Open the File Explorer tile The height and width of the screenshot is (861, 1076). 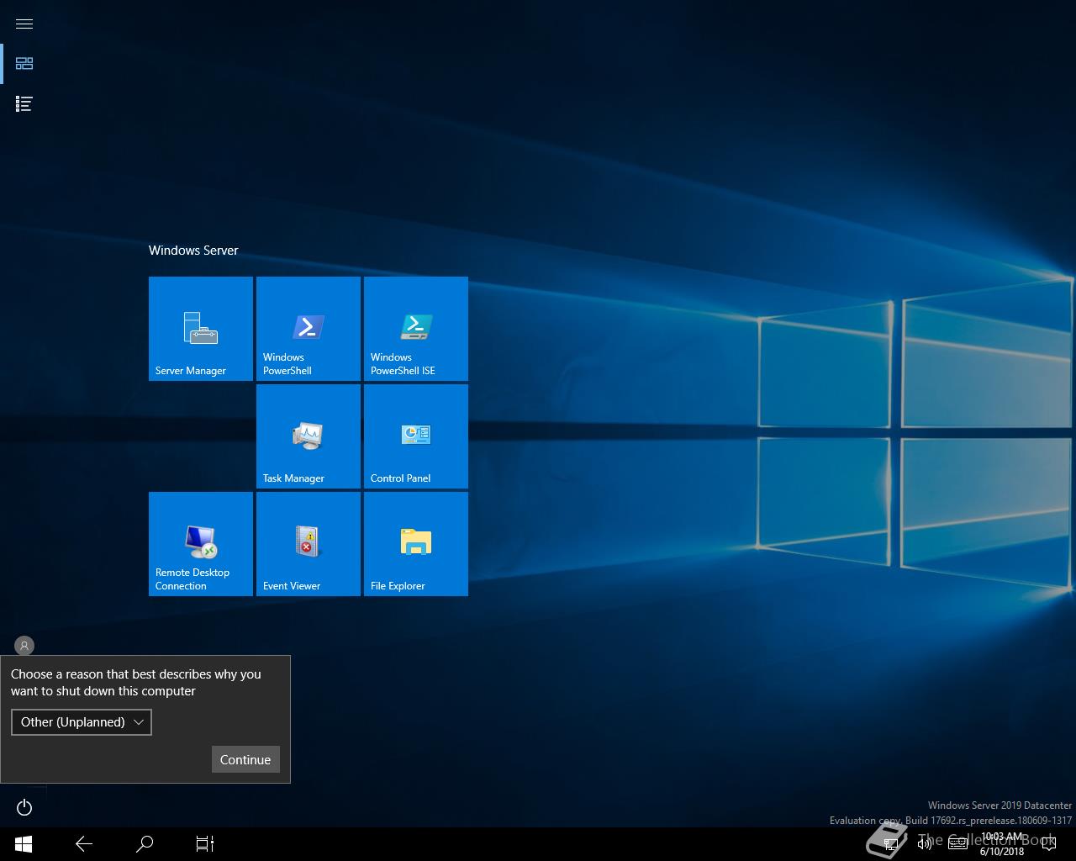pos(416,544)
